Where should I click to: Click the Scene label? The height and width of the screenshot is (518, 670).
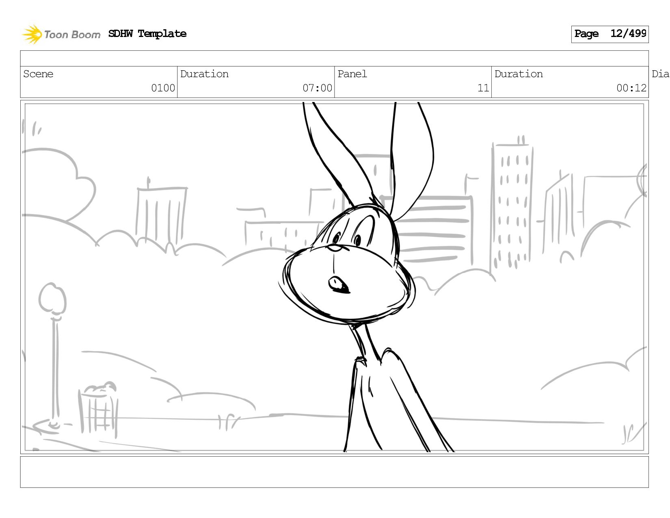point(38,74)
